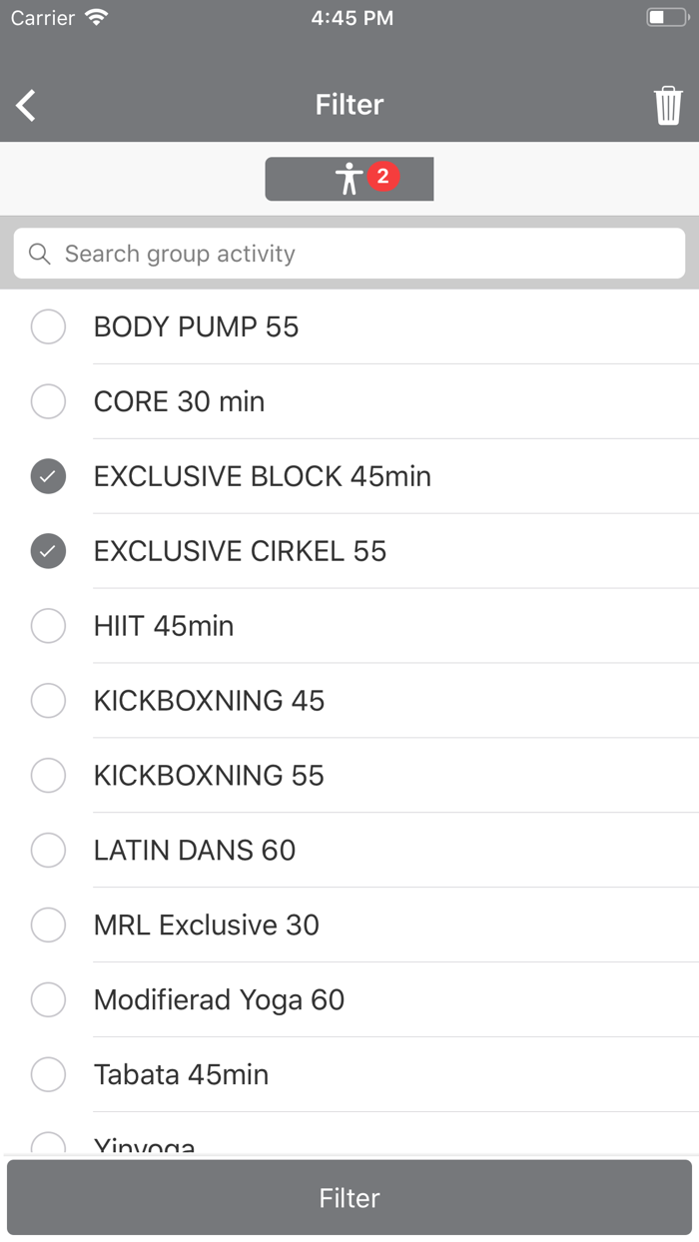Check the Yinyoga activity
Screen dimensions: 699x1242
tap(48, 1144)
